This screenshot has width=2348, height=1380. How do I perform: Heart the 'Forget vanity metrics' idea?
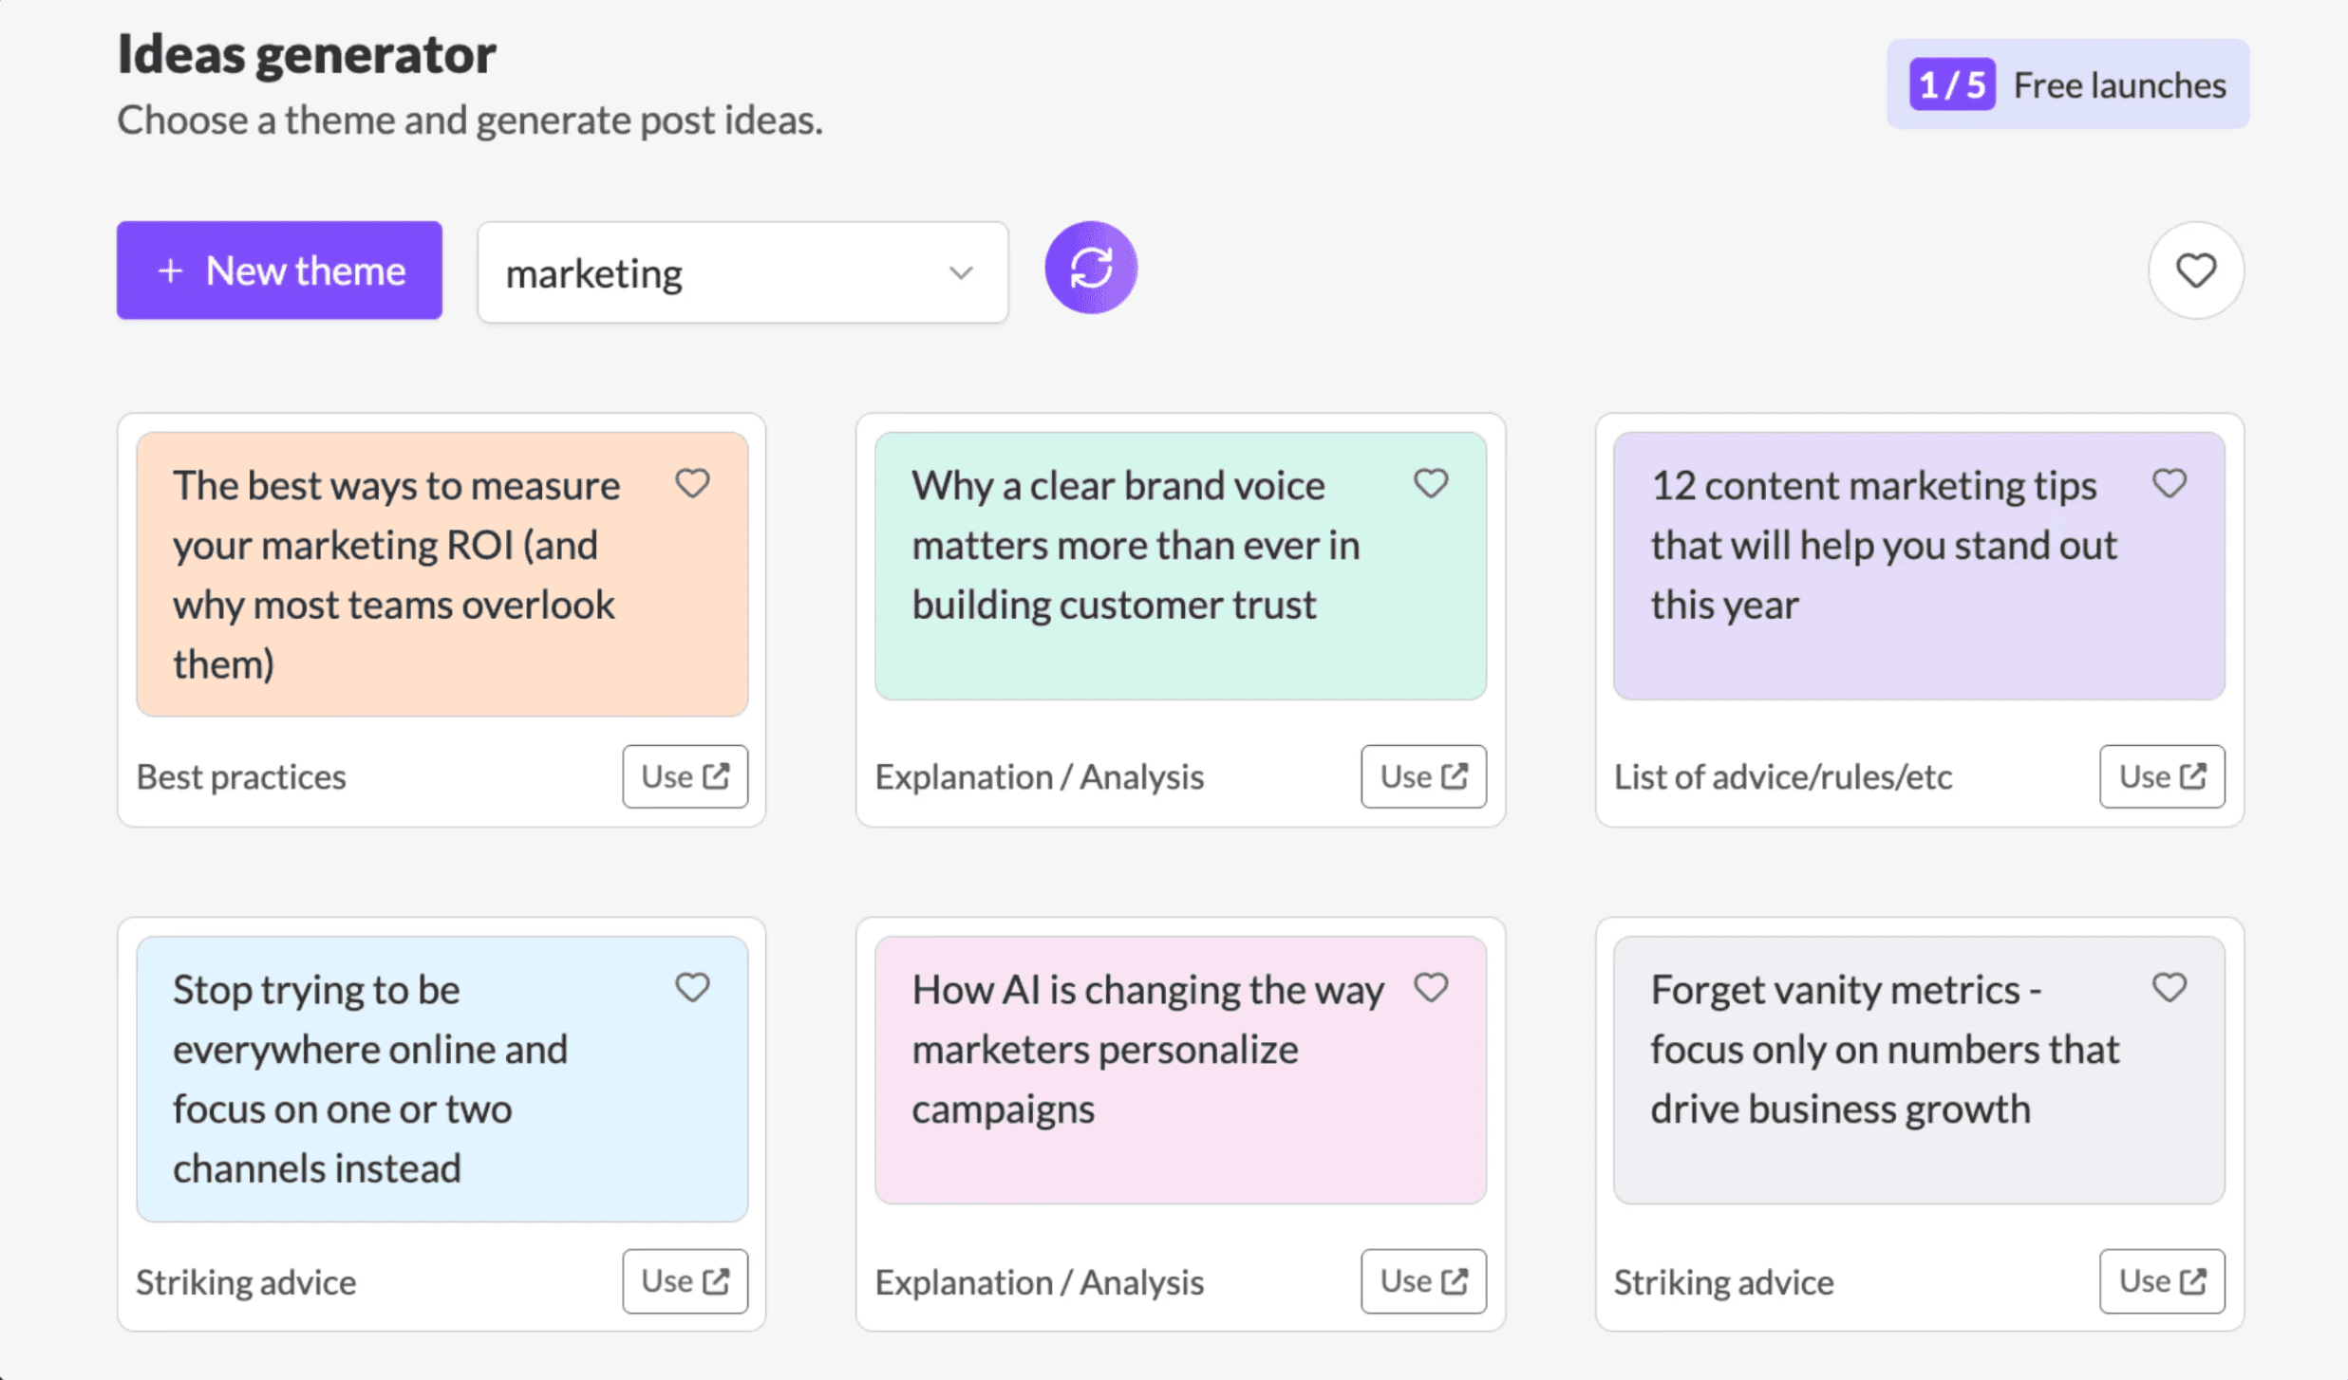2170,988
